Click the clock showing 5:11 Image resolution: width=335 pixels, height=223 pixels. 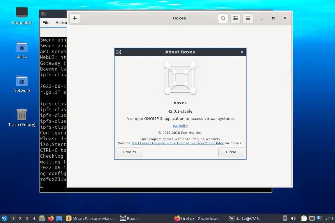point(329,218)
